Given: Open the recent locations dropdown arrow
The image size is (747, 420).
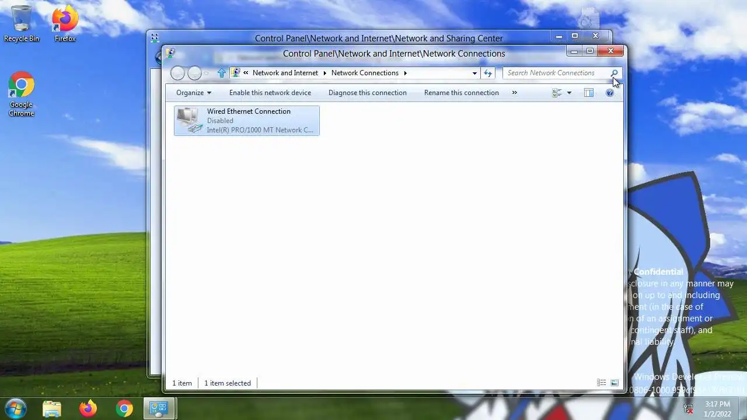Looking at the screenshot, I should (207, 73).
